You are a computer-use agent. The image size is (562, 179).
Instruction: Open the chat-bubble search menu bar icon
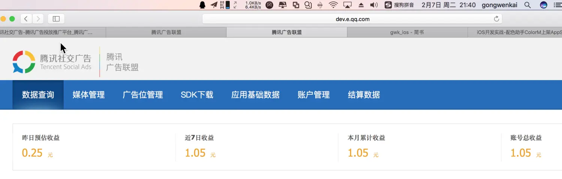308,5
